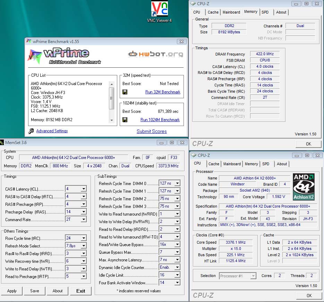This screenshot has width=324, height=302.
Task: Open the Max. Asynchrone Latency dropdown
Action: (177, 260)
